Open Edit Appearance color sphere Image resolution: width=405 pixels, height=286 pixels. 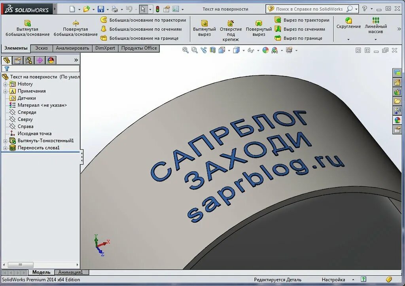[265, 50]
